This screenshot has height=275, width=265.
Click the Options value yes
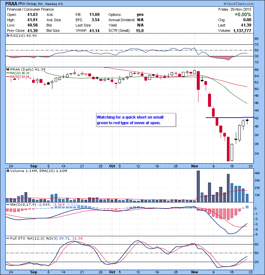[140, 15]
